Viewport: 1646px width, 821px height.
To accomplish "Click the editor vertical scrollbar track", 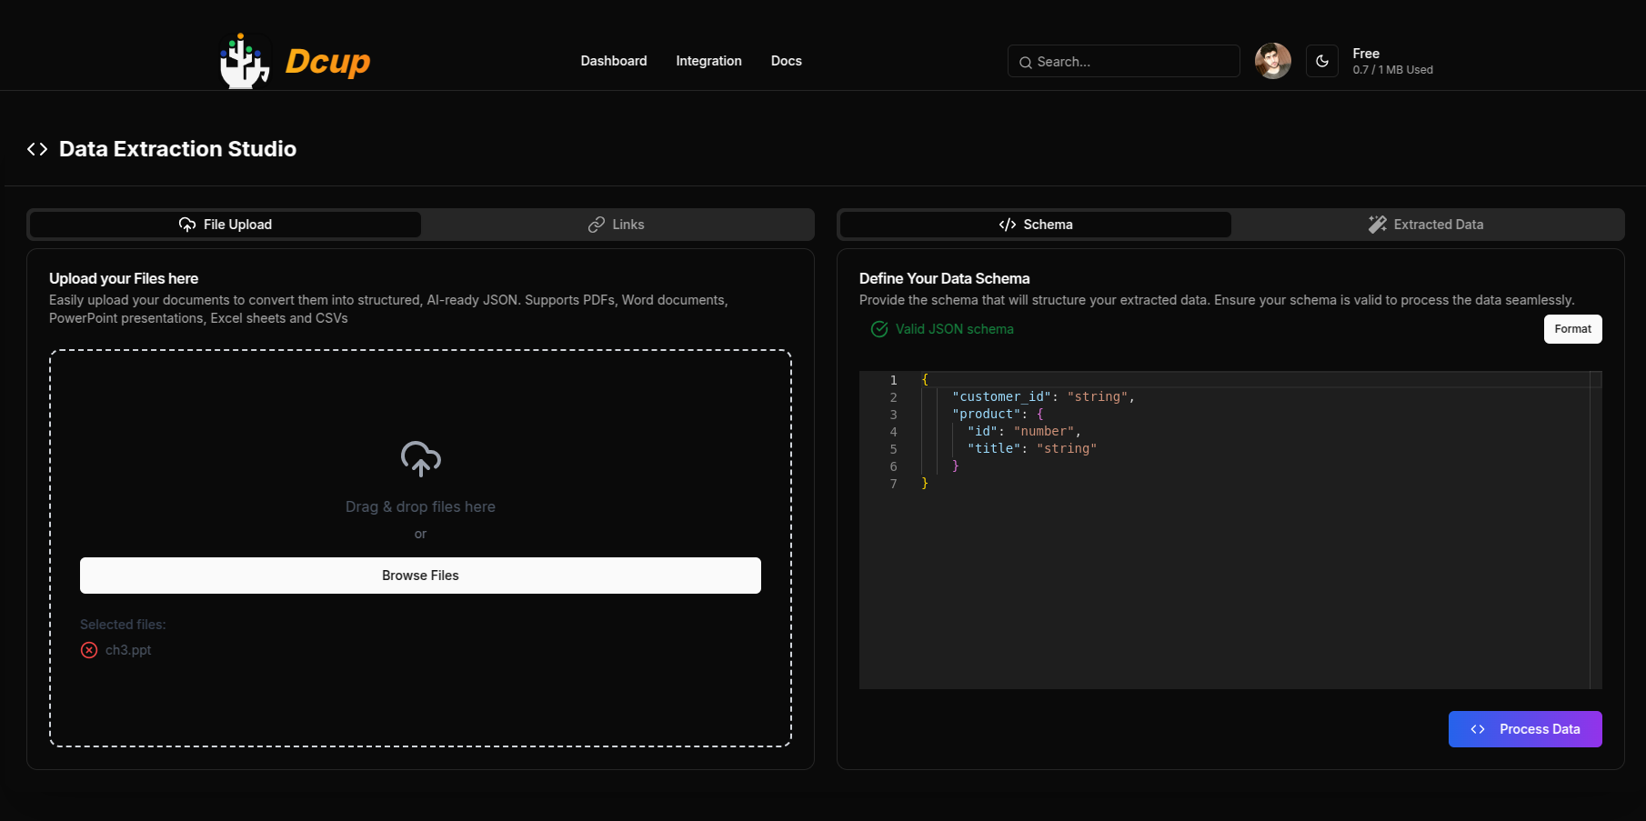I will 1595,529.
